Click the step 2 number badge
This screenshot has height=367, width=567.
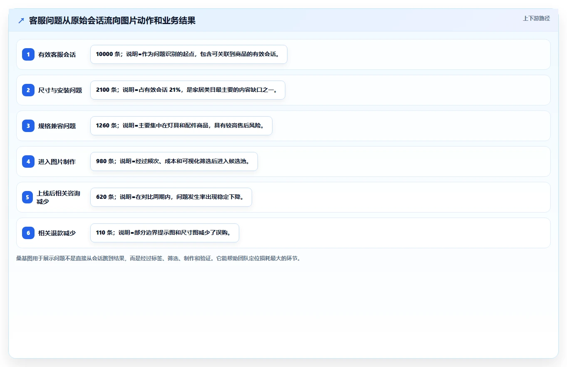pyautogui.click(x=28, y=90)
